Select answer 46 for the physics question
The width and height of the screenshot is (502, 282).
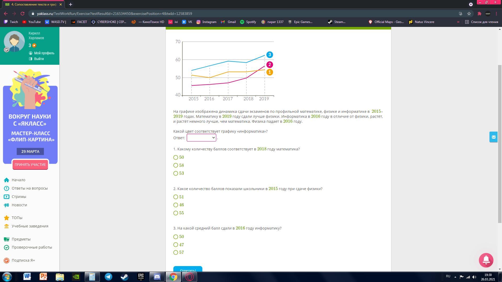176,205
